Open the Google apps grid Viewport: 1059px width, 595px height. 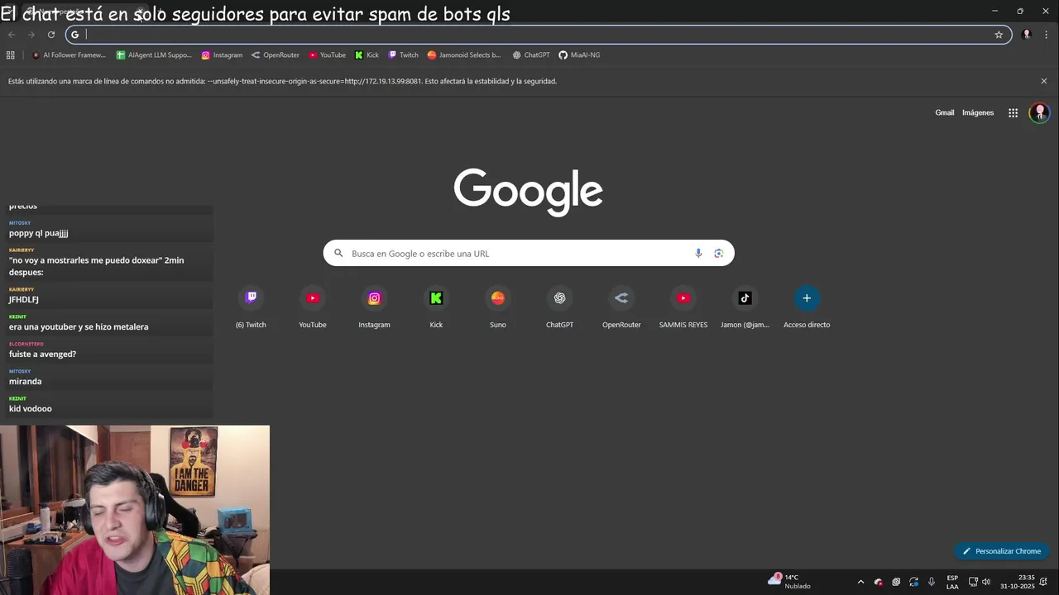click(1013, 113)
